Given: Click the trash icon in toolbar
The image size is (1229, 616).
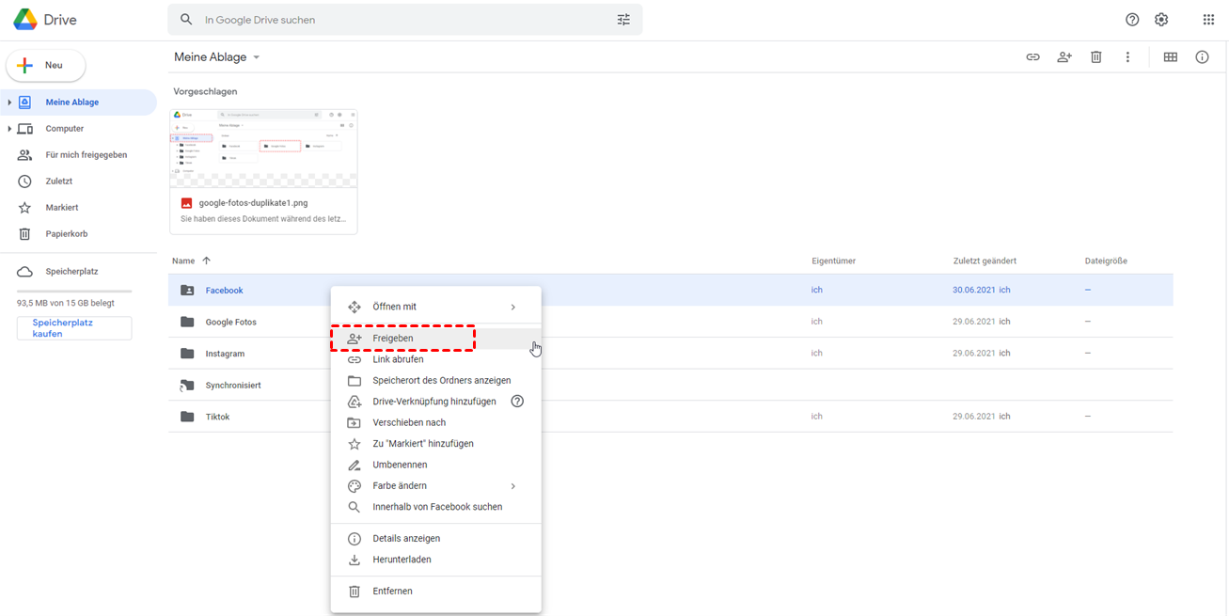Looking at the screenshot, I should 1095,57.
